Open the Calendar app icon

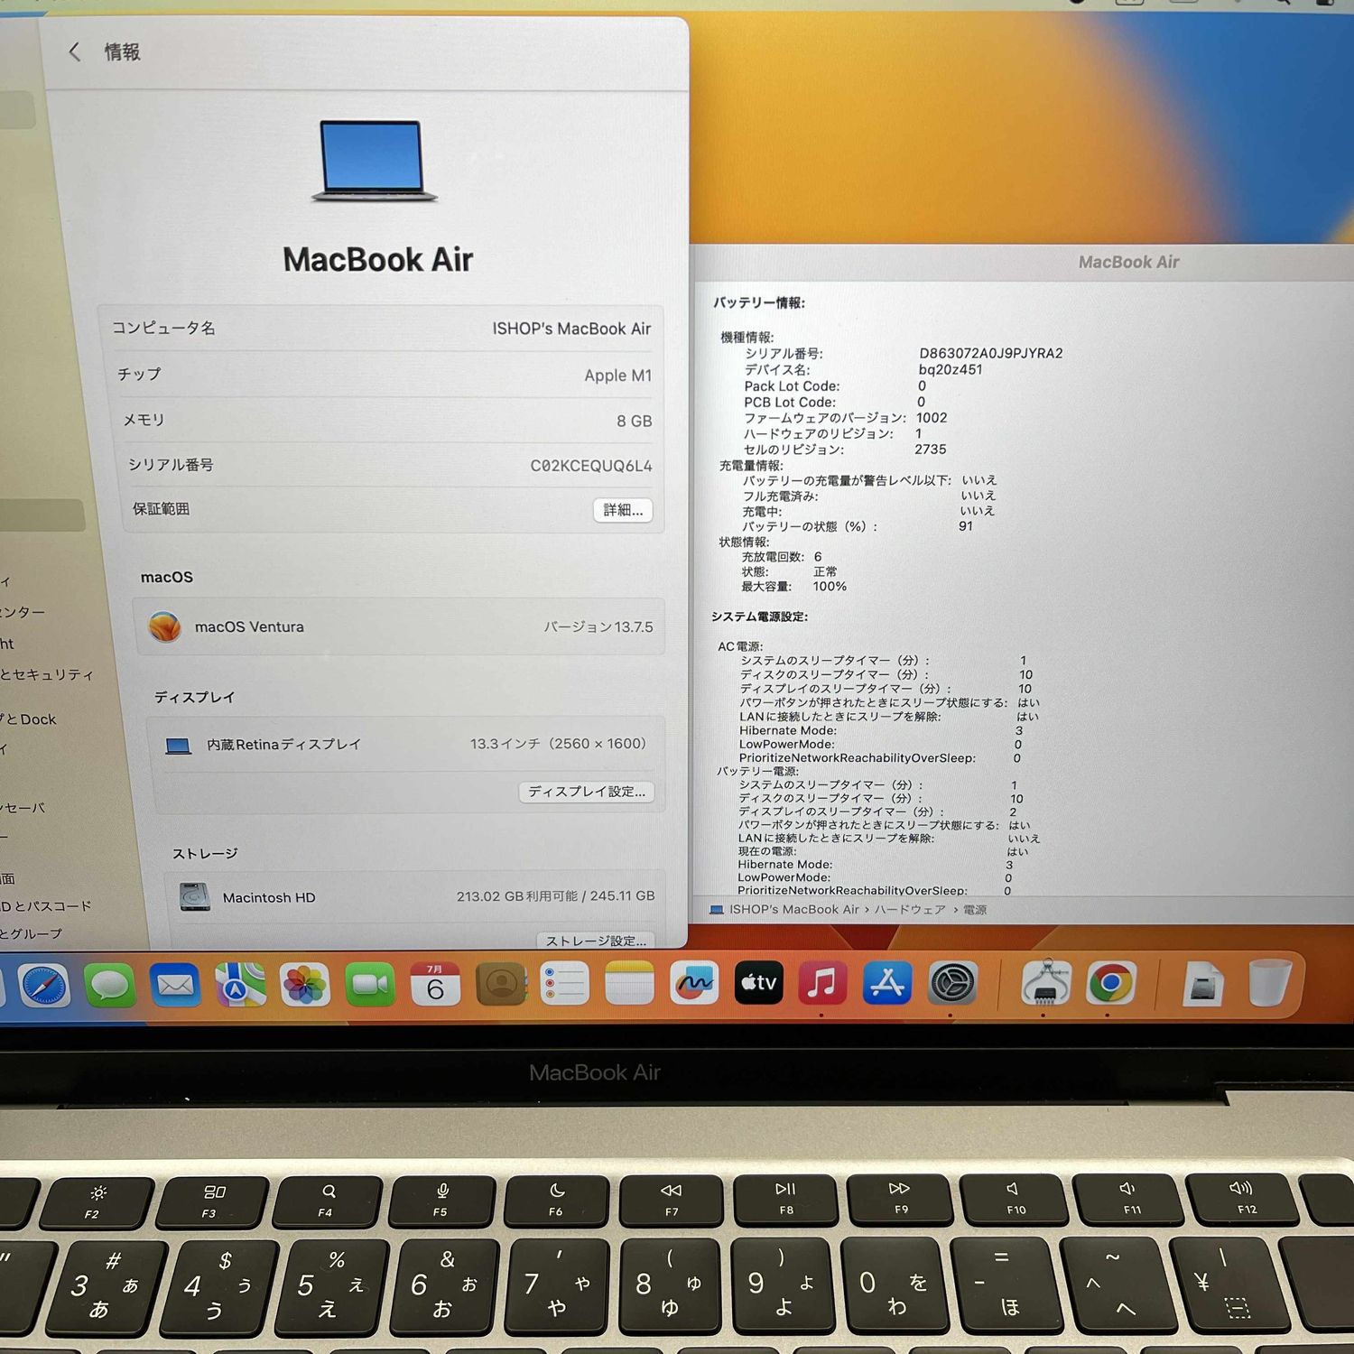[x=435, y=985]
